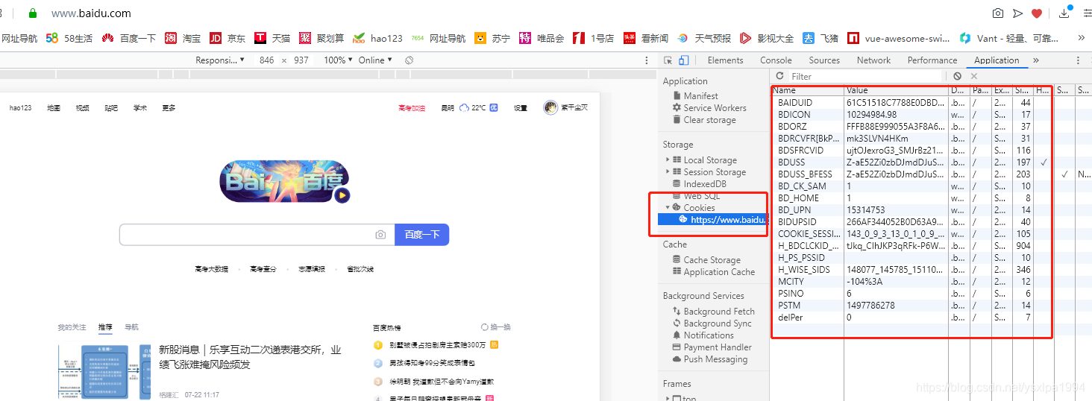Viewport: 1092px width, 401px height.
Task: Open the 唯品会 bookmark
Action: coord(542,38)
